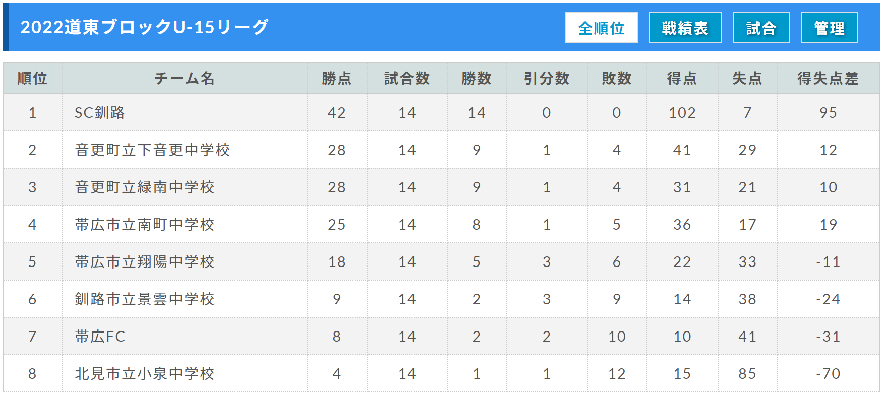885x399 pixels.
Task: Click the 順位 column header
Action: pos(32,79)
